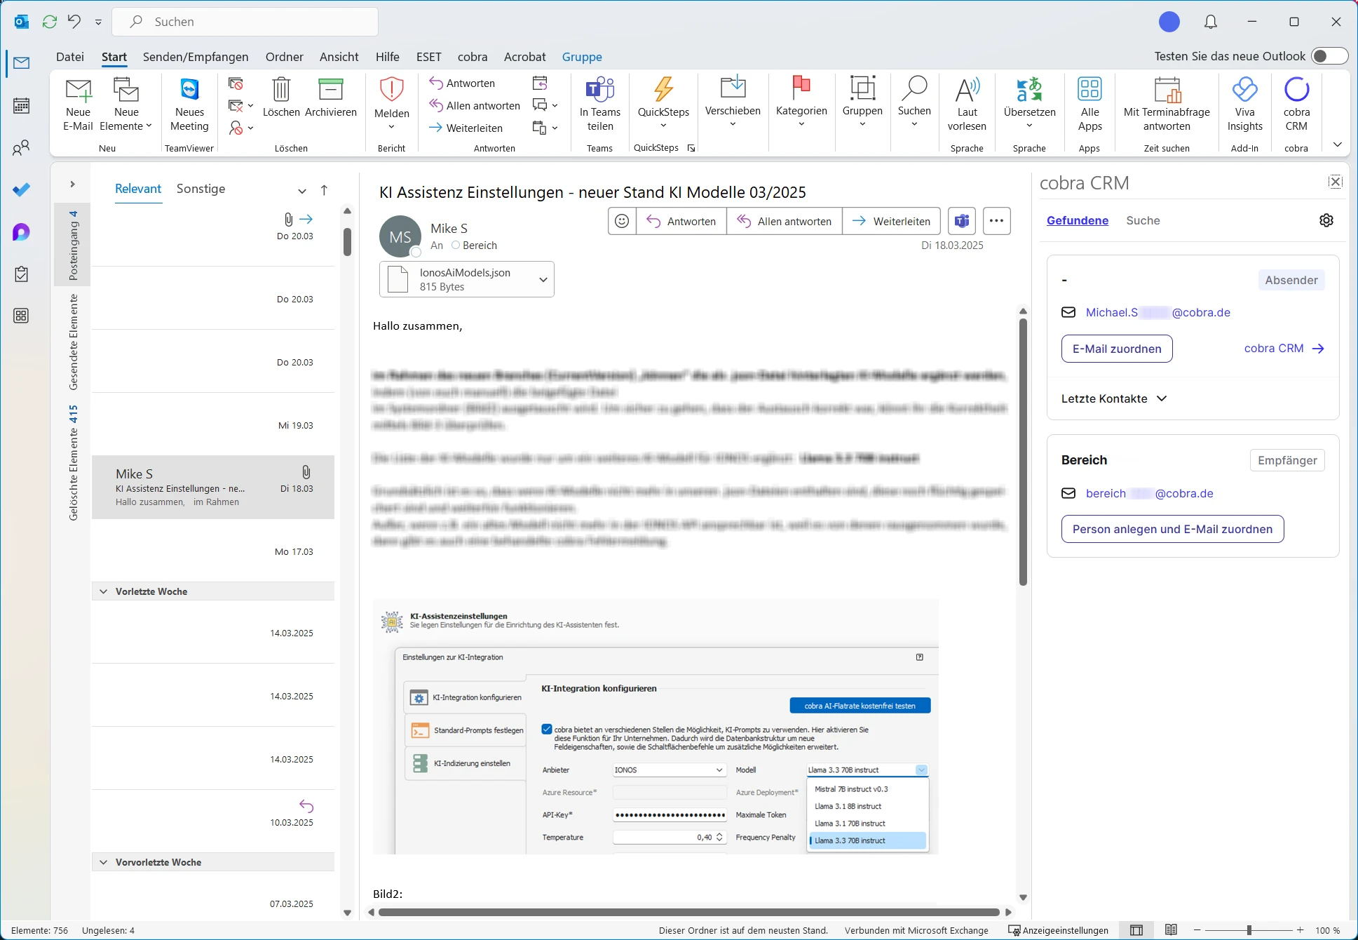Expand Letzte Kontakte section
The width and height of the screenshot is (1358, 940).
pyautogui.click(x=1114, y=398)
